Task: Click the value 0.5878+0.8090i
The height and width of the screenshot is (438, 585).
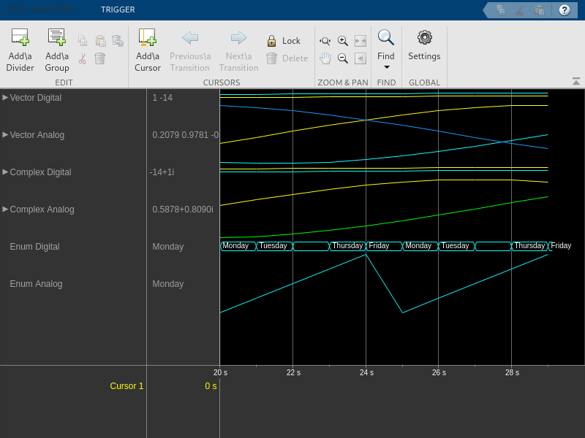Action: click(x=183, y=210)
